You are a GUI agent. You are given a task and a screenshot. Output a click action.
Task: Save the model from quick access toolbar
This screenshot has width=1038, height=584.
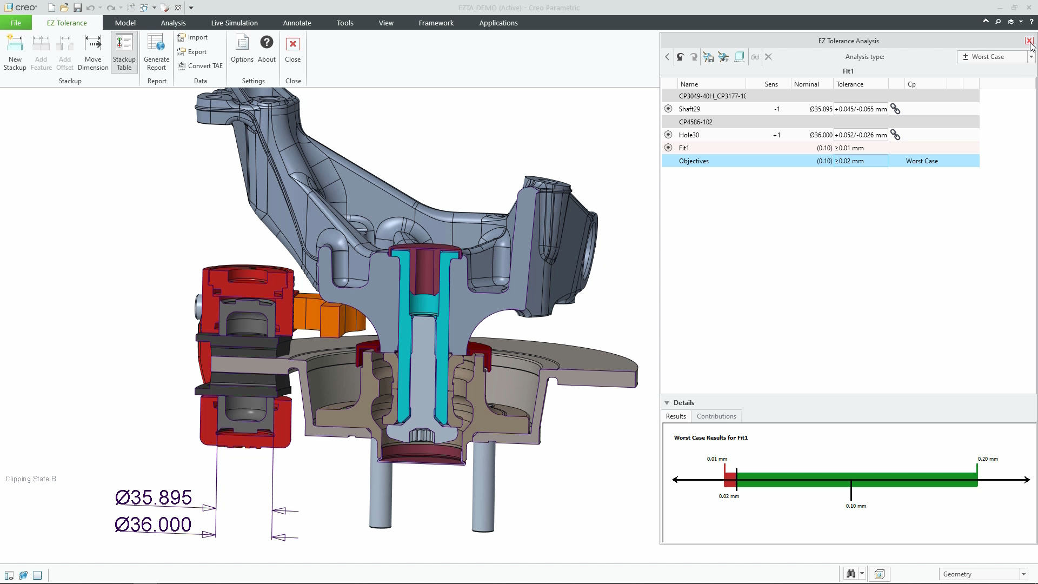point(77,8)
